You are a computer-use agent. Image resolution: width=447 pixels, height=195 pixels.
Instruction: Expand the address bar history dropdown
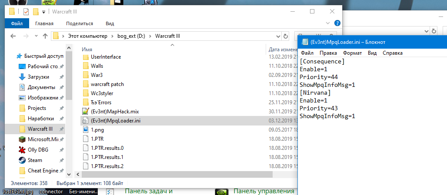click(x=278, y=36)
